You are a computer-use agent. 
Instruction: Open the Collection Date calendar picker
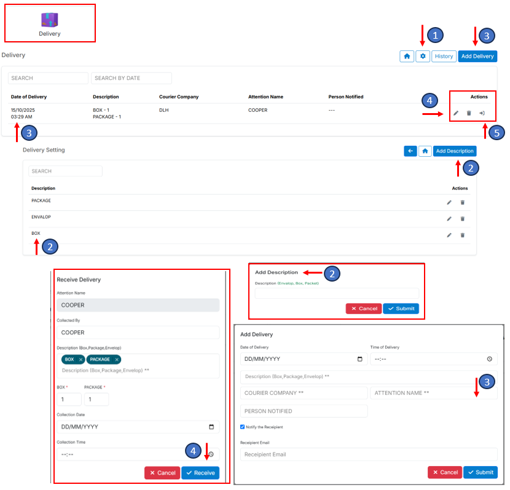(x=211, y=427)
